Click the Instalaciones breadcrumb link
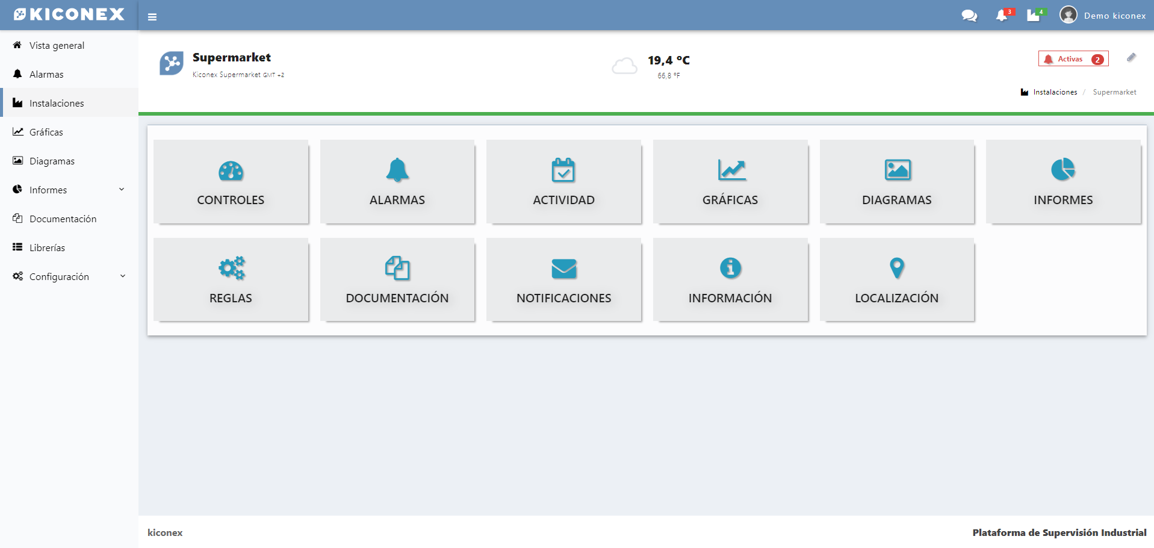The height and width of the screenshot is (548, 1154). click(1055, 92)
